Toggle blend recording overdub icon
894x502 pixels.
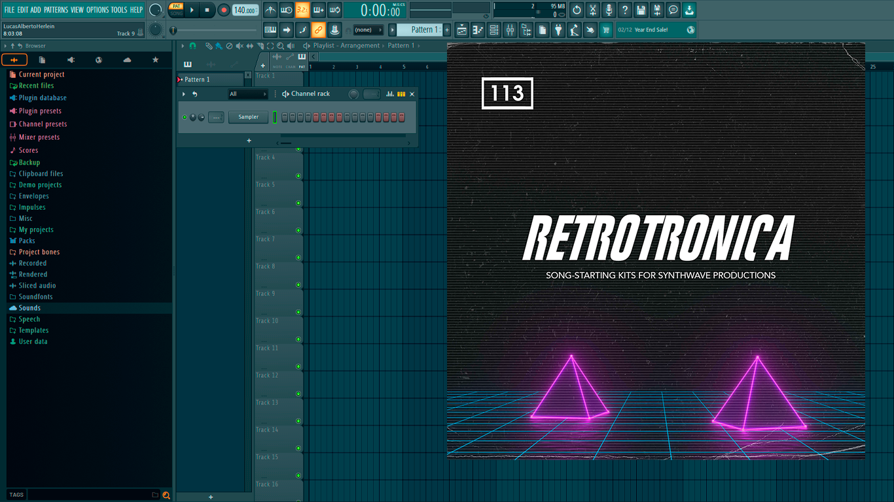[x=319, y=10]
